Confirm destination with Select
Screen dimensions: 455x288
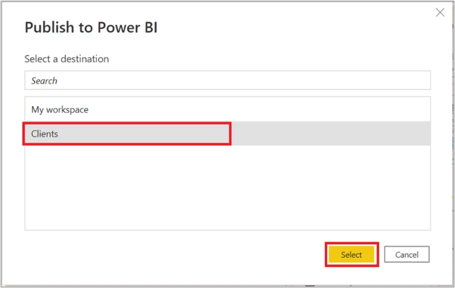pyautogui.click(x=351, y=254)
